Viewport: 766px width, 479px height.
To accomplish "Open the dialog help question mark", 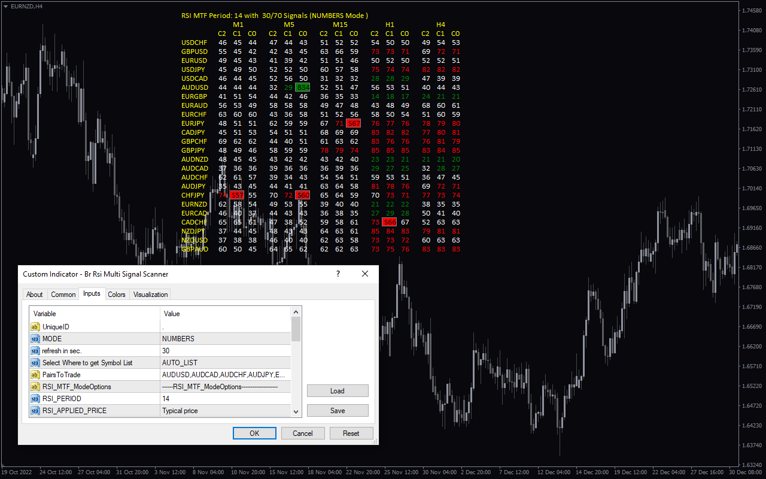I will [338, 274].
